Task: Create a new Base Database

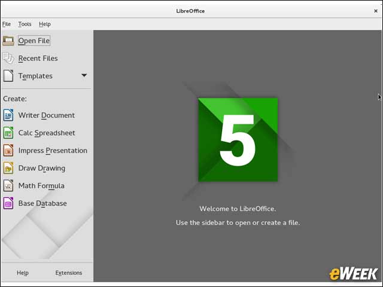Action: (42, 203)
